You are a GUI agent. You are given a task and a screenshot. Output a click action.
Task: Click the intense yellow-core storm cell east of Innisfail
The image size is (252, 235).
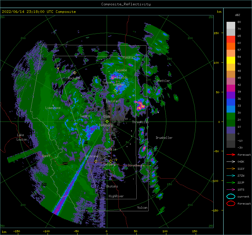[140, 105]
